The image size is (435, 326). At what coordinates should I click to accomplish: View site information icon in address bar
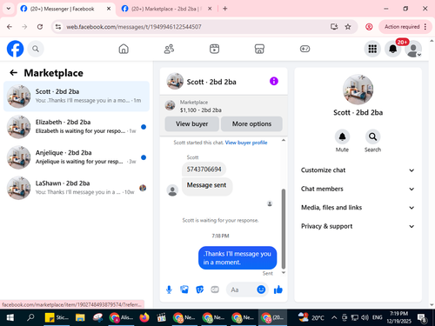(x=58, y=27)
